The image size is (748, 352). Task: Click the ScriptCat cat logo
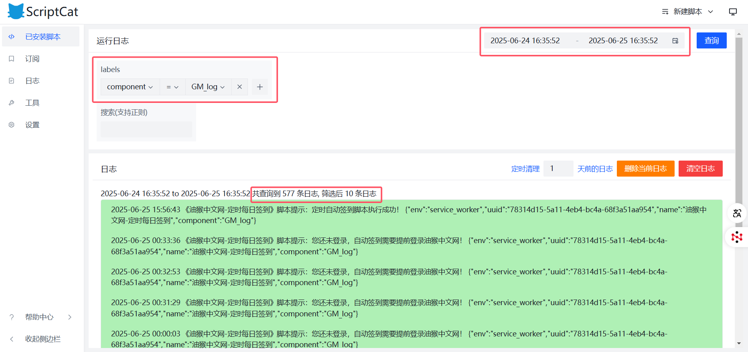(x=16, y=12)
